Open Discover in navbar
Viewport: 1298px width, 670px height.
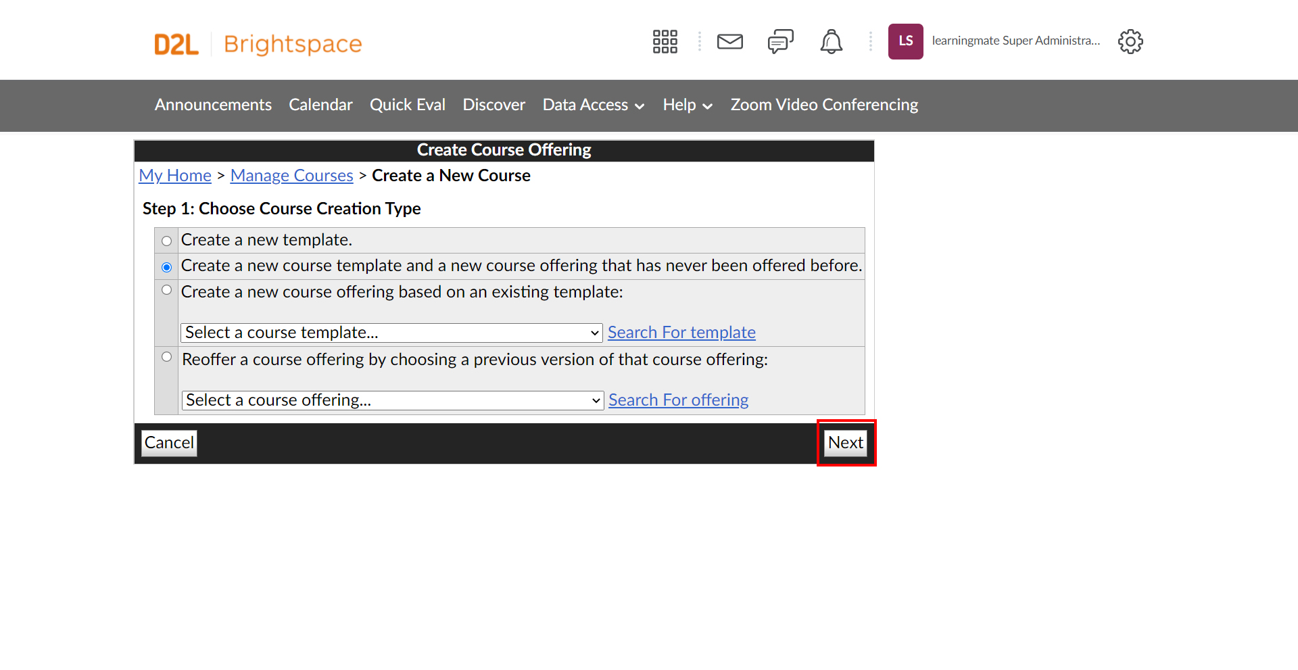[x=494, y=105]
